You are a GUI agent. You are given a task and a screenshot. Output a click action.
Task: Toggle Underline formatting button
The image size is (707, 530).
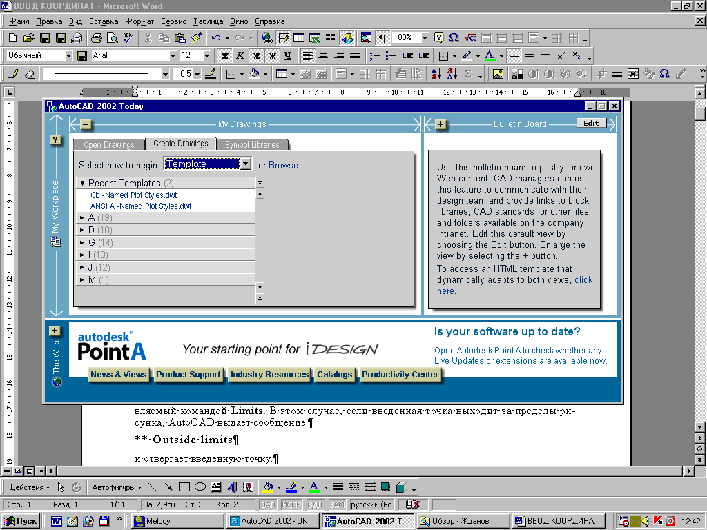(288, 56)
